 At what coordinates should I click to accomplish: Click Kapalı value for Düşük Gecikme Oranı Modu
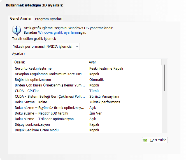[x=94, y=130]
